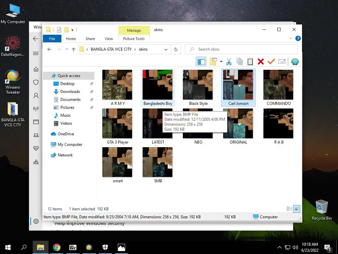Click the Copy icon in toolbar
This screenshot has height=254, width=338.
coord(240,62)
